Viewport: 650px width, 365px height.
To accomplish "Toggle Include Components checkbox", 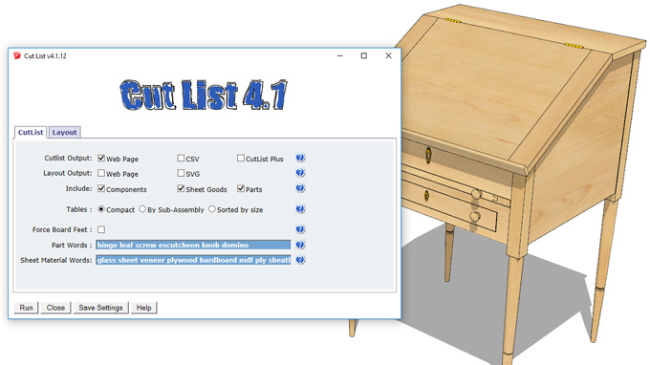I will coord(101,188).
